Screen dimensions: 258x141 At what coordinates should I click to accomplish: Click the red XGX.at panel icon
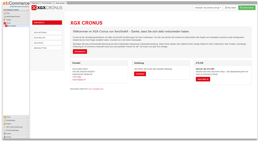5,23
